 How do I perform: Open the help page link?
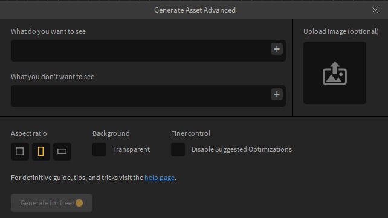coord(160,178)
